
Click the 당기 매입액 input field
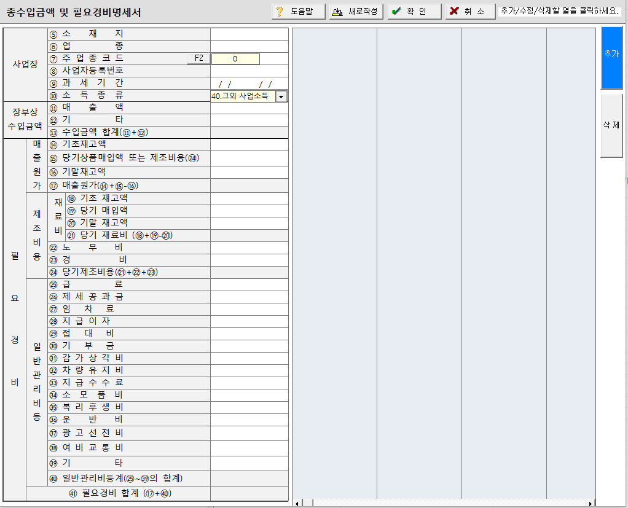click(x=249, y=211)
